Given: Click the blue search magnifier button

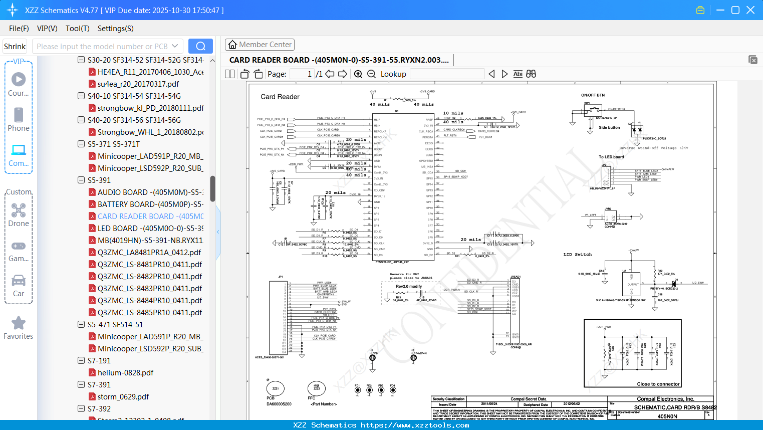Looking at the screenshot, I should (200, 46).
